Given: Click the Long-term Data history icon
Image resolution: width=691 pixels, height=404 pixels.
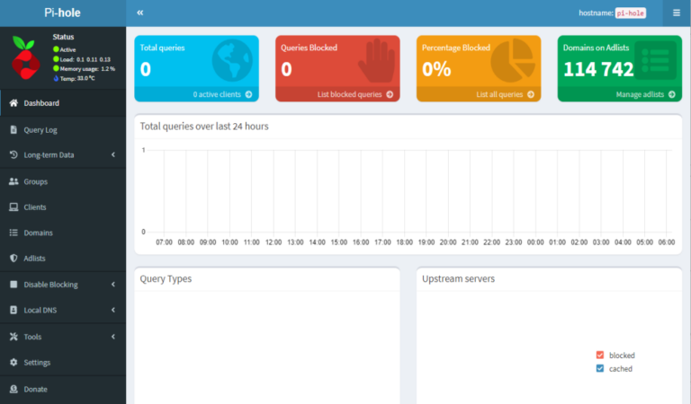Looking at the screenshot, I should (13, 154).
